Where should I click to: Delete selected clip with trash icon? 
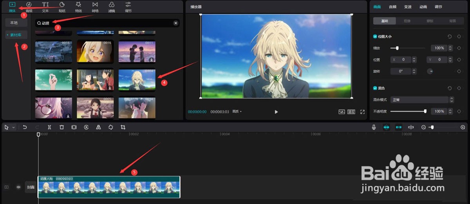(x=61, y=127)
